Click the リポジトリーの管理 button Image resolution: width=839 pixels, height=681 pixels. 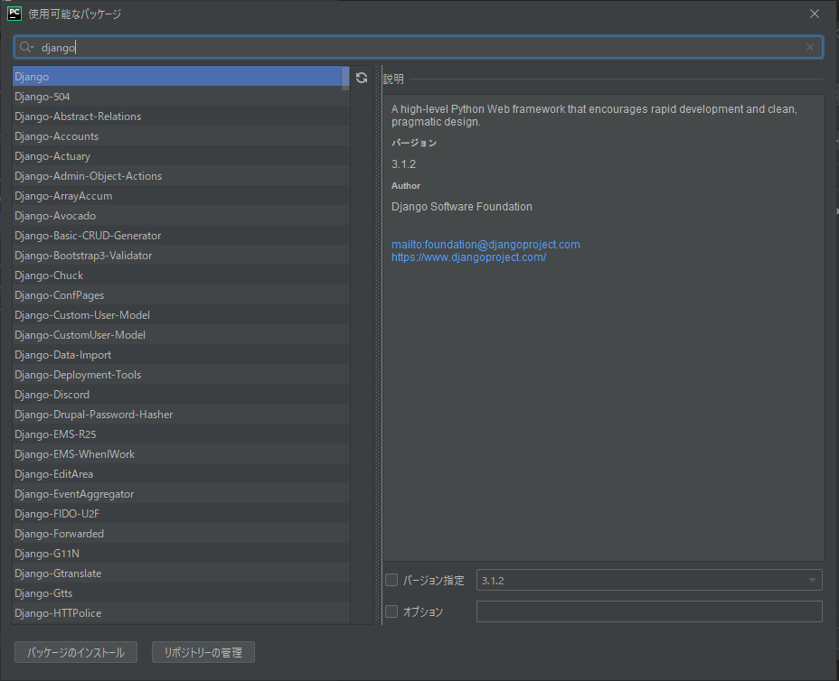pyautogui.click(x=203, y=652)
